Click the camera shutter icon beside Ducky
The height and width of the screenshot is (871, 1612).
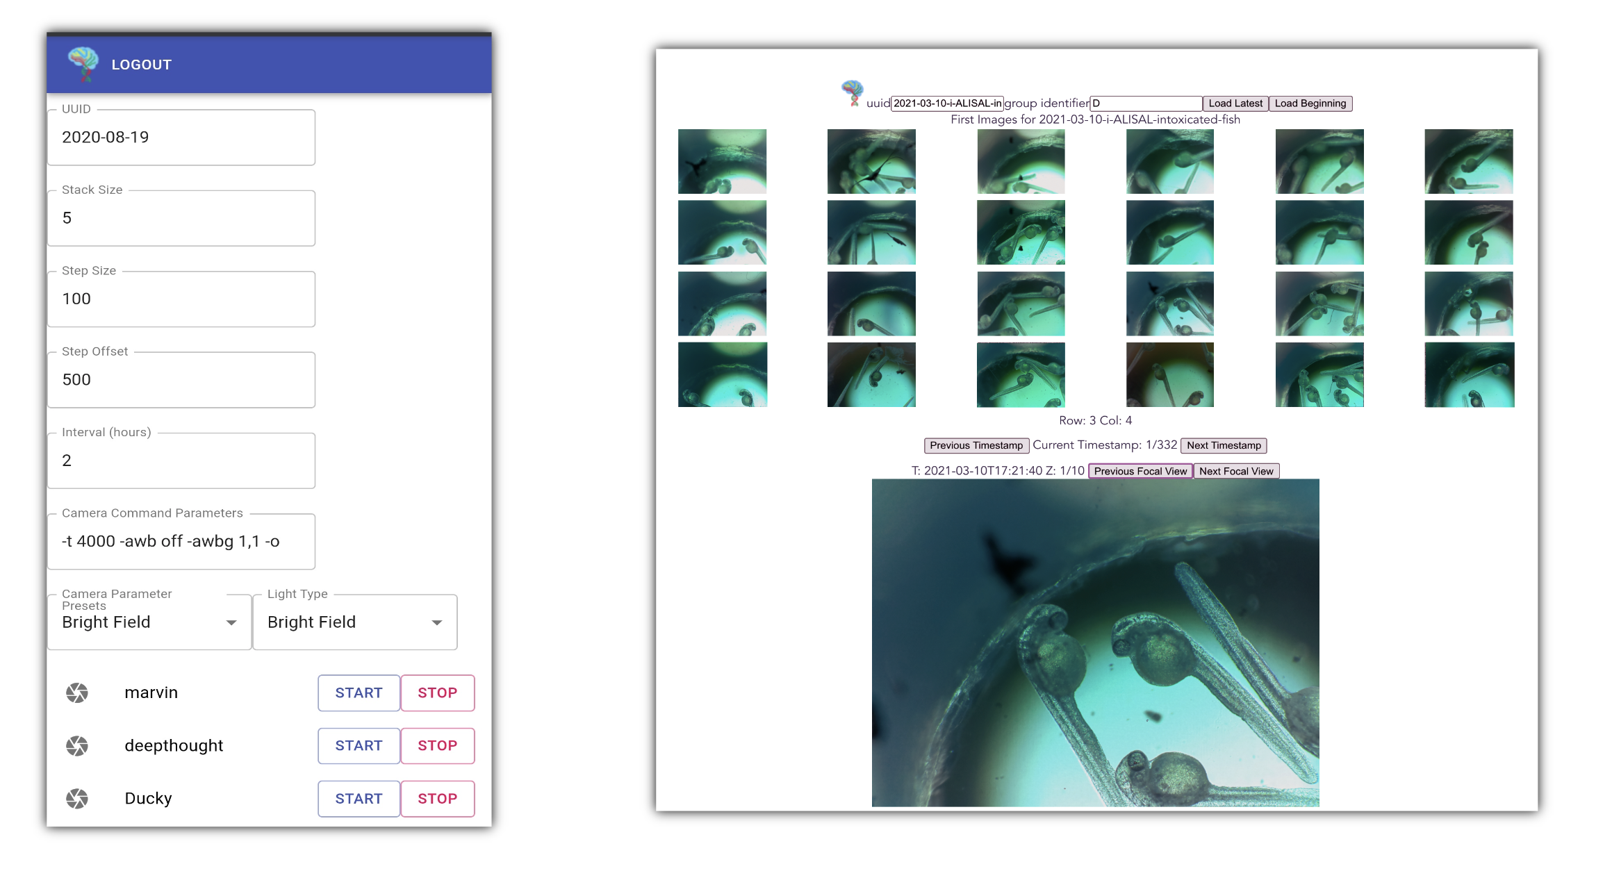77,799
